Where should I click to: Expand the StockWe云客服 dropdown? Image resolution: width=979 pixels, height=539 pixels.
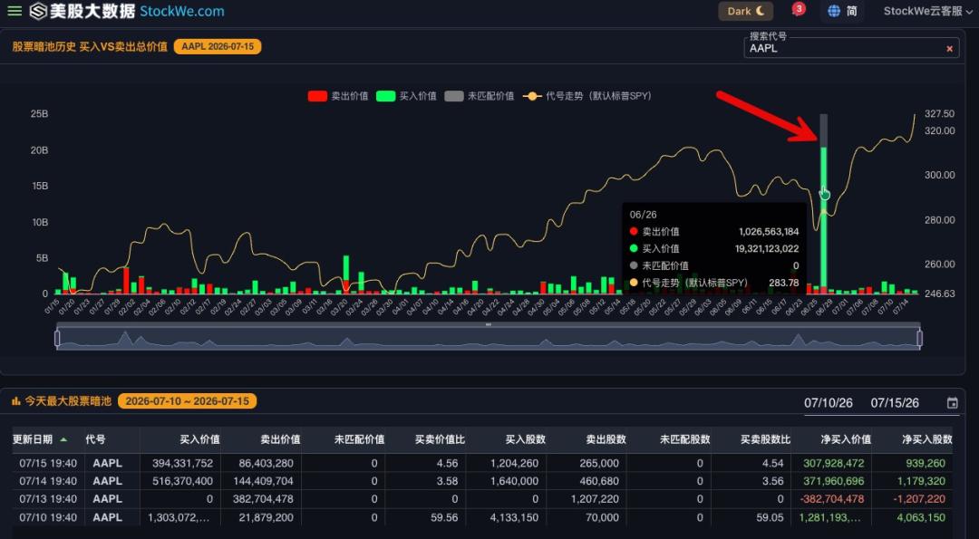point(928,11)
